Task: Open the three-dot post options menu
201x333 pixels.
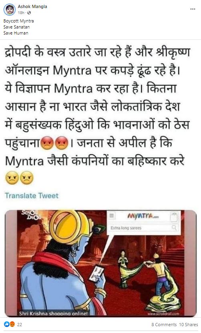Action: (x=193, y=9)
